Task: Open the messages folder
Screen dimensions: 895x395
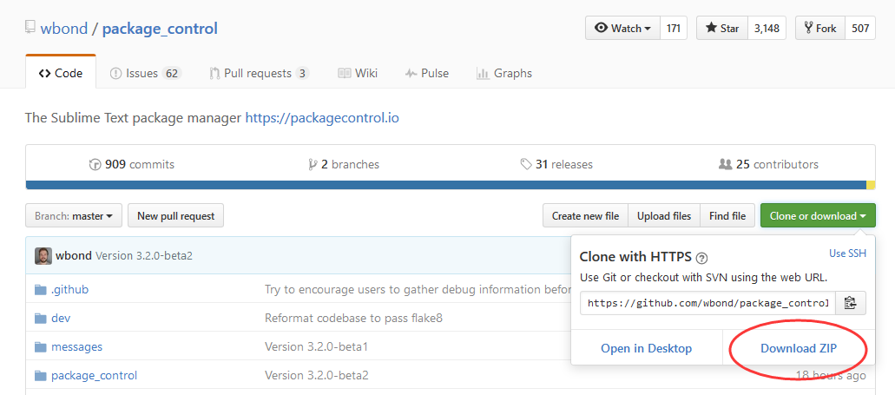Action: [77, 346]
